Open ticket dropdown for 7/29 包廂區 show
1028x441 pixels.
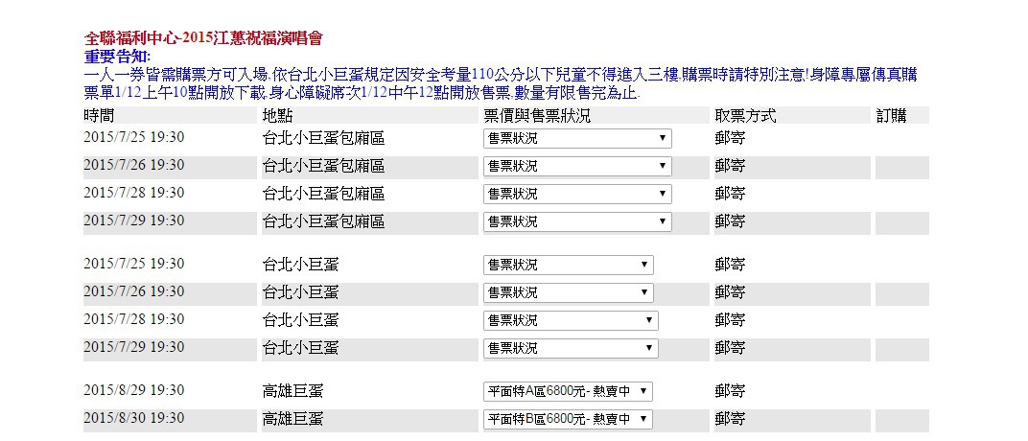577,222
